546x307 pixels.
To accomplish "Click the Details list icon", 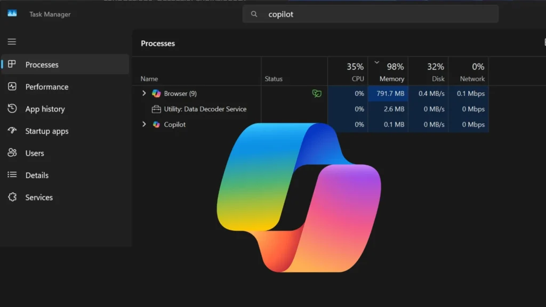I will coord(12,175).
